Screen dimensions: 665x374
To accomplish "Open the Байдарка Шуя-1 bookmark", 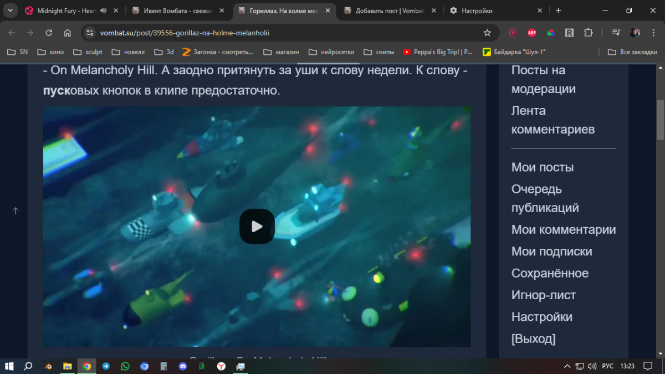I will pyautogui.click(x=514, y=52).
